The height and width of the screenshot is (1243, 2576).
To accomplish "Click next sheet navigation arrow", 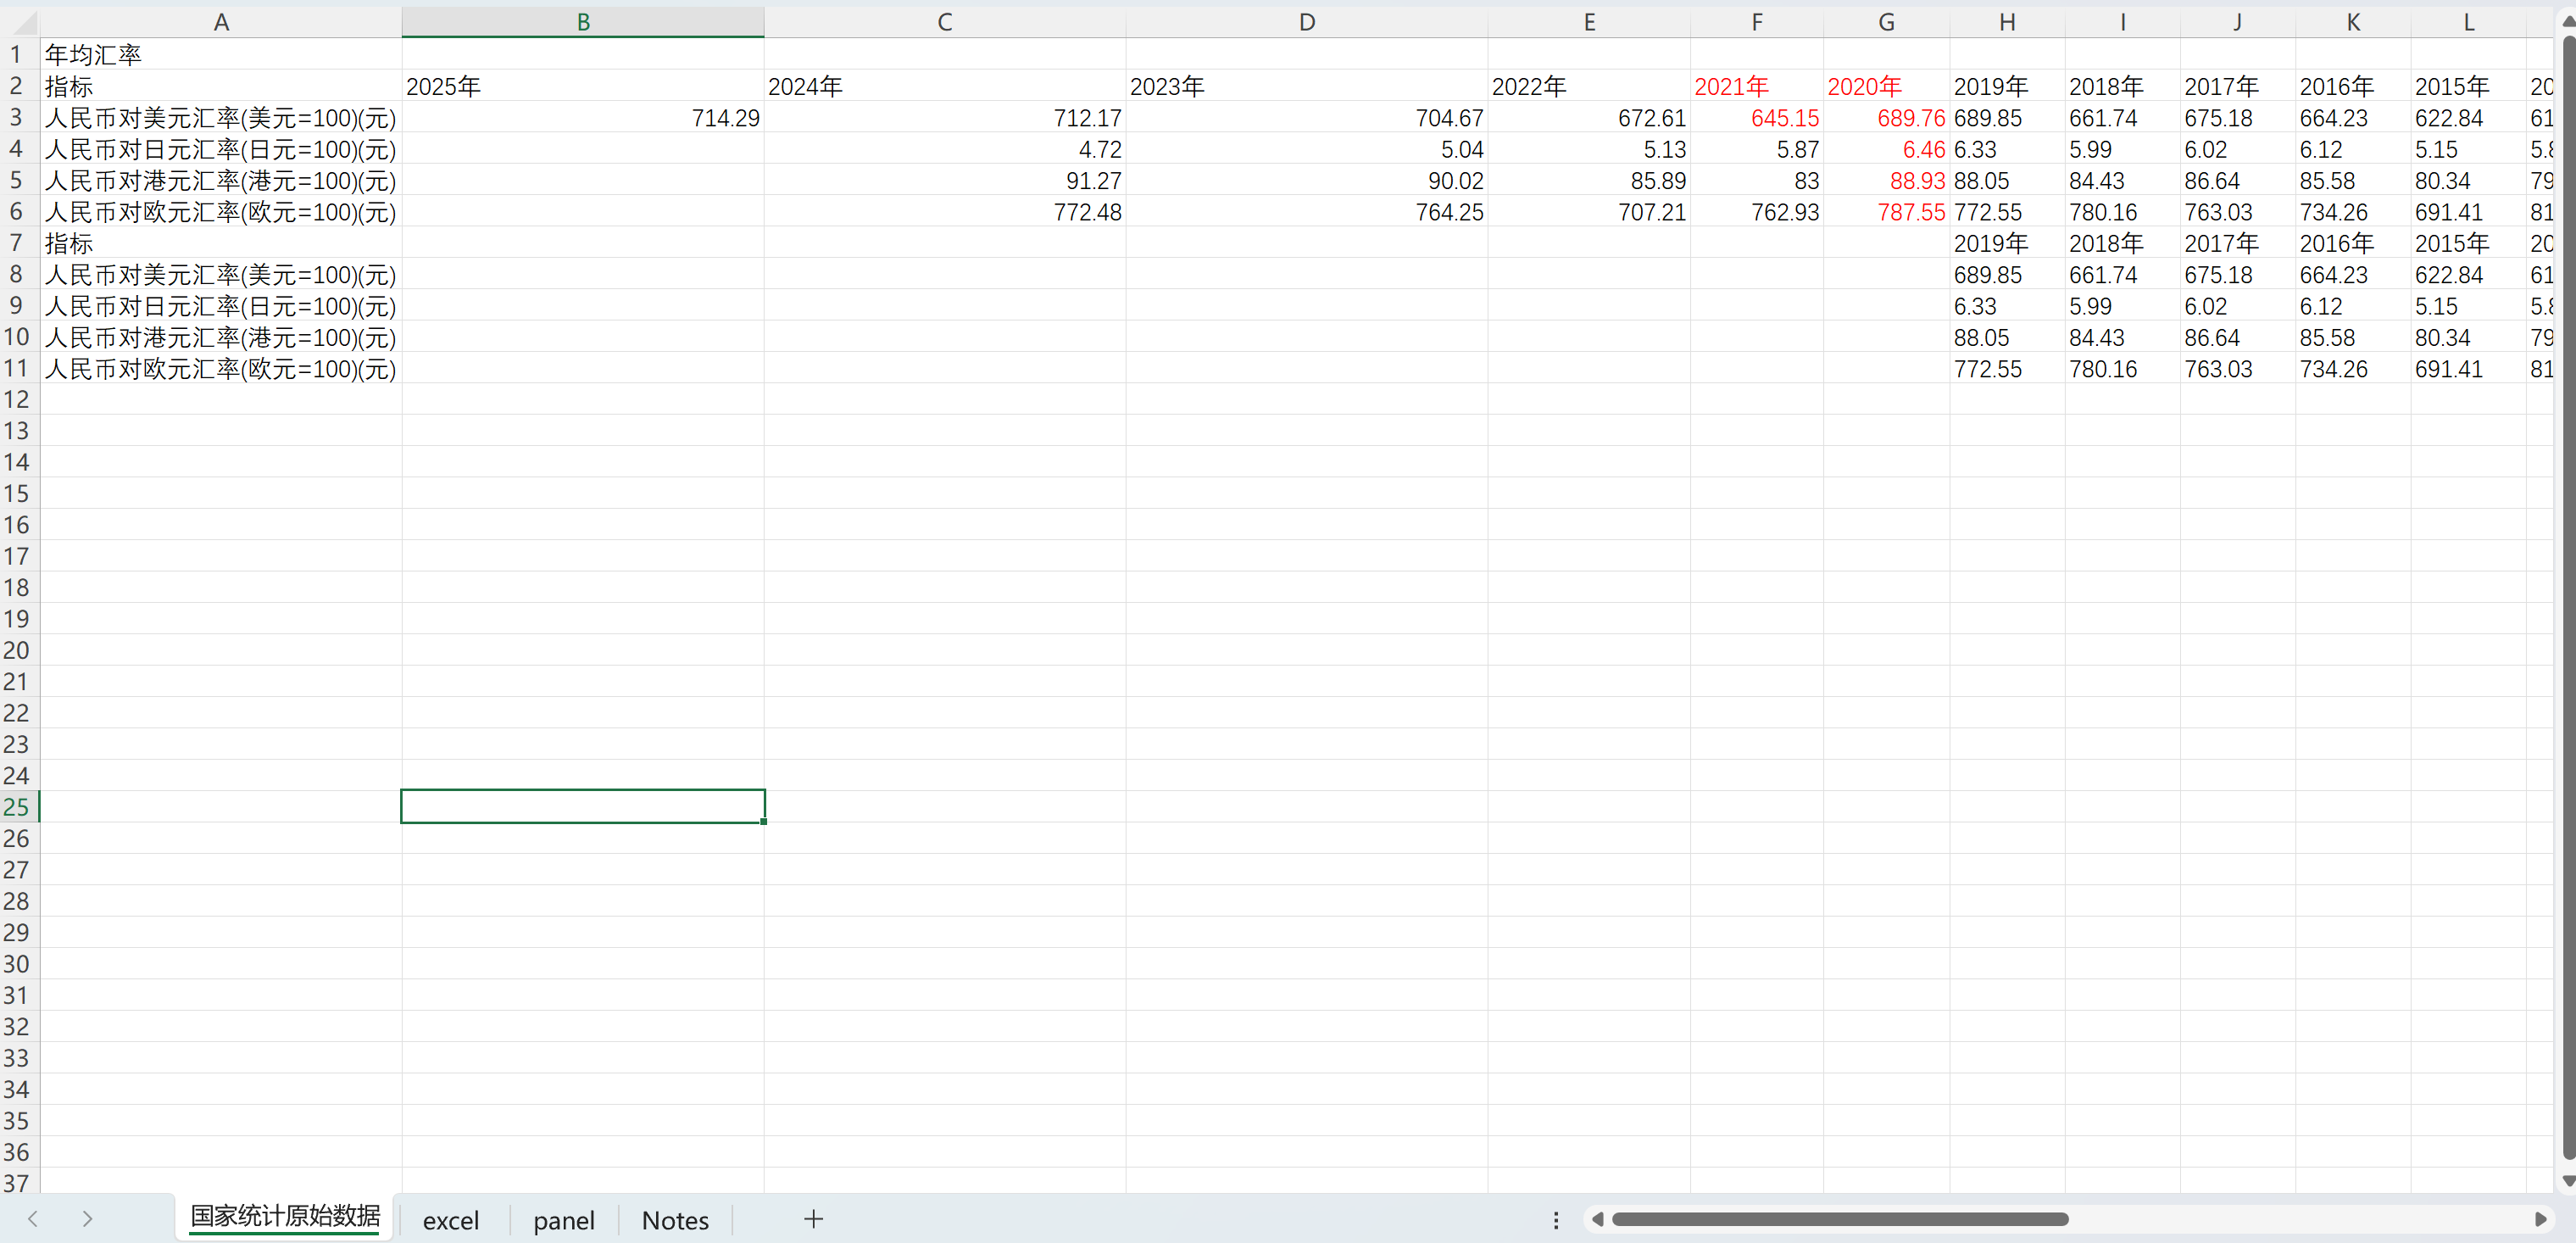I will [x=87, y=1219].
